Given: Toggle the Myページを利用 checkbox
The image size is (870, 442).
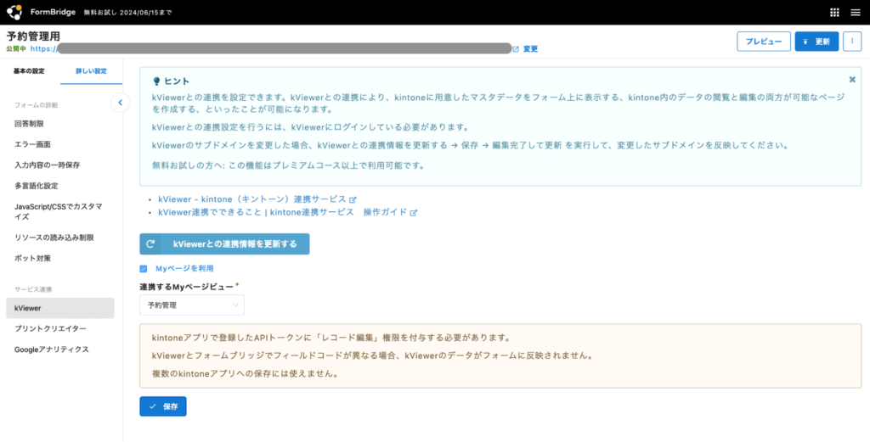Looking at the screenshot, I should 144,269.
